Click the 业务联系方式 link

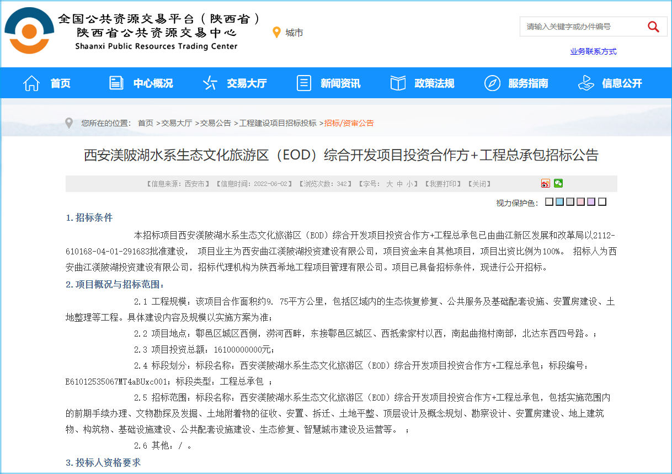pyautogui.click(x=593, y=51)
